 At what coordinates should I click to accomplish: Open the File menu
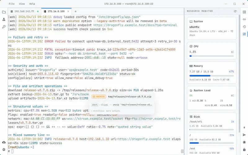click(11, 4)
